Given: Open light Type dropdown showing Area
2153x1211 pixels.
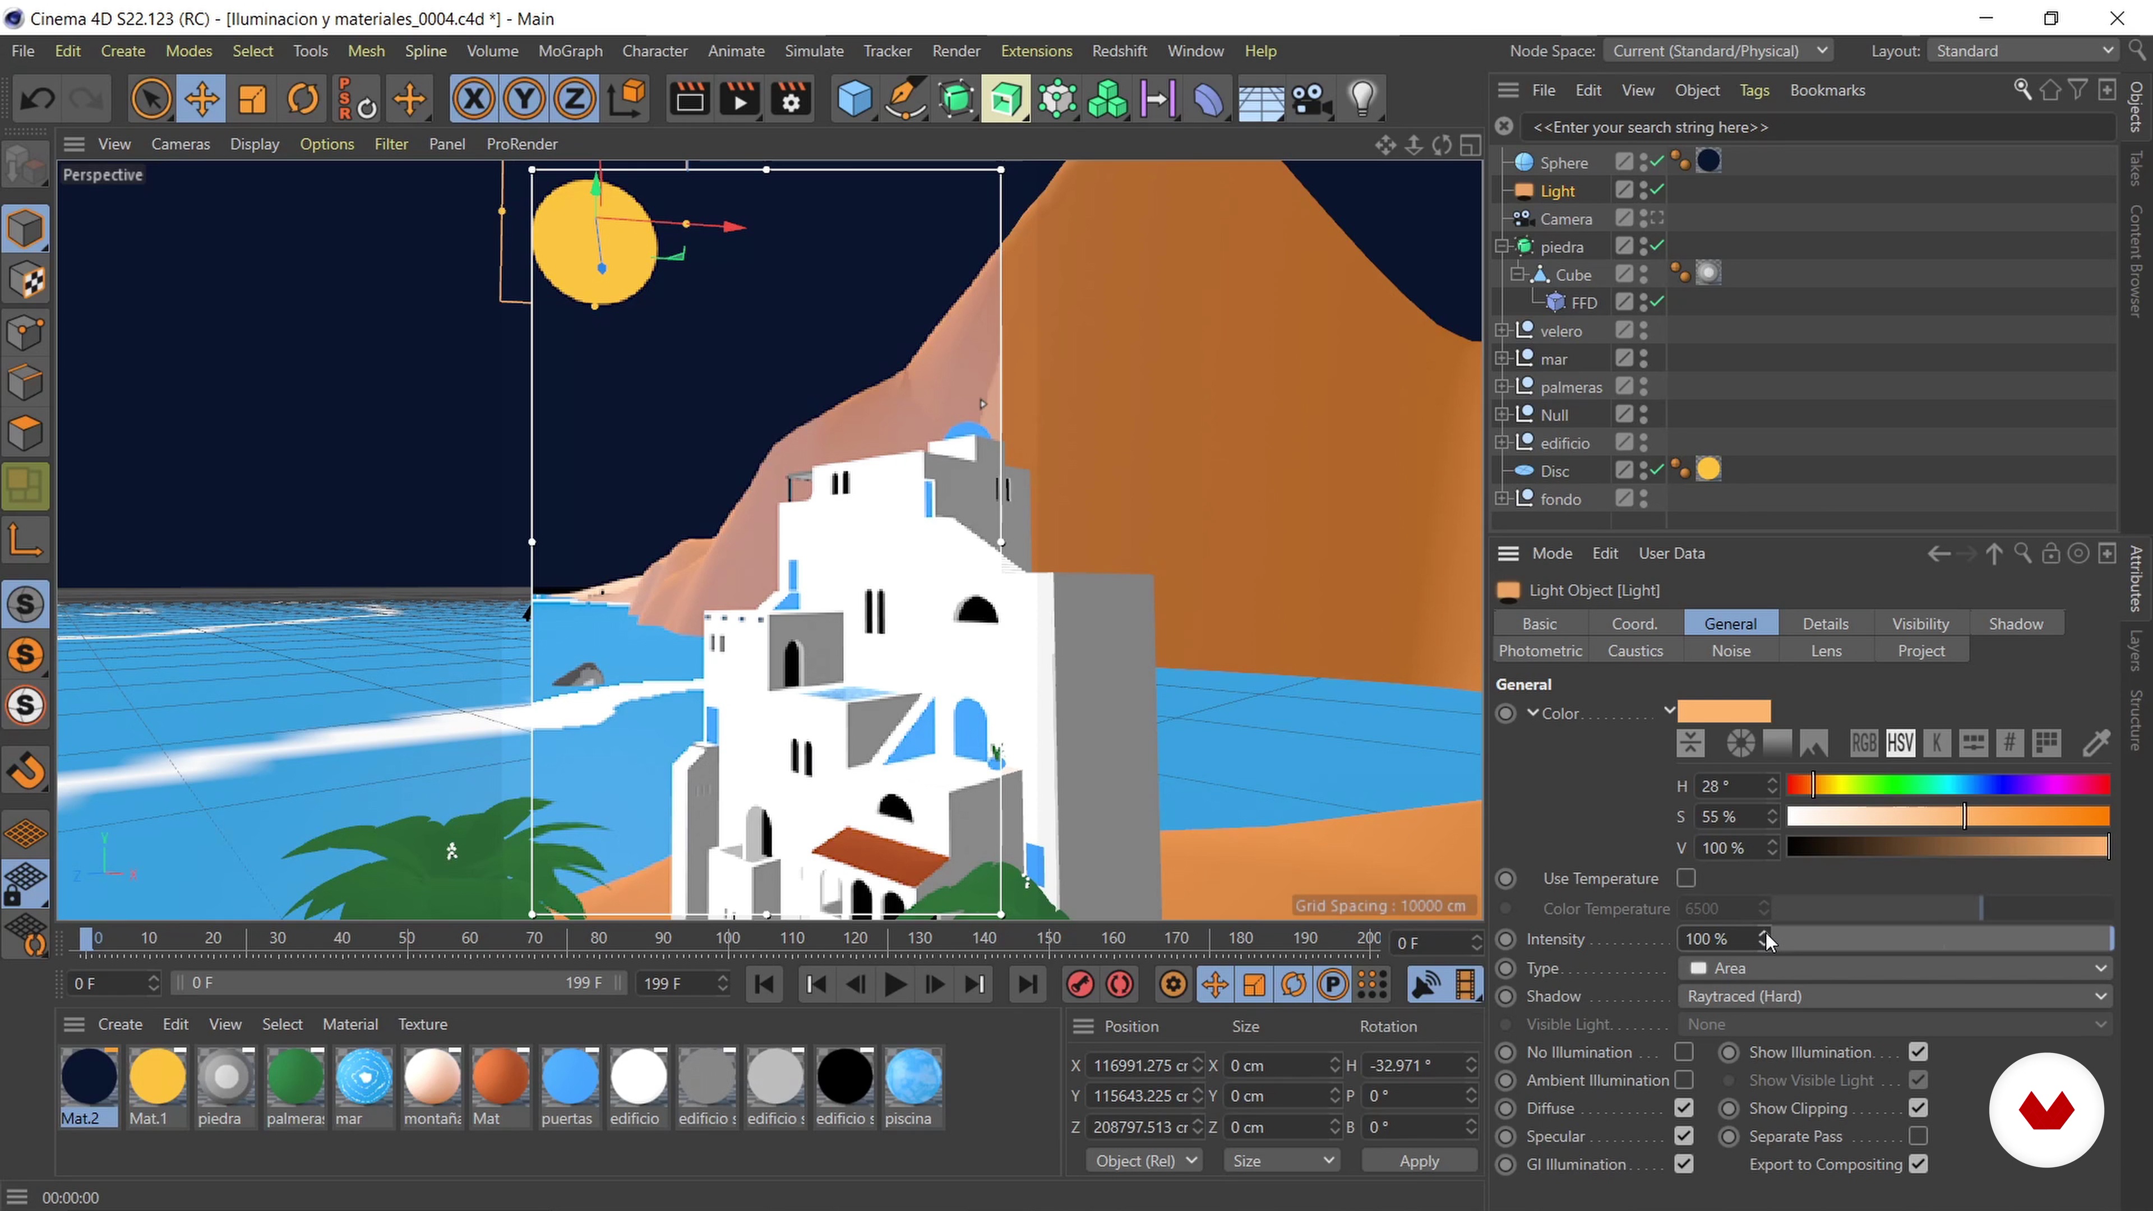Looking at the screenshot, I should (1895, 968).
